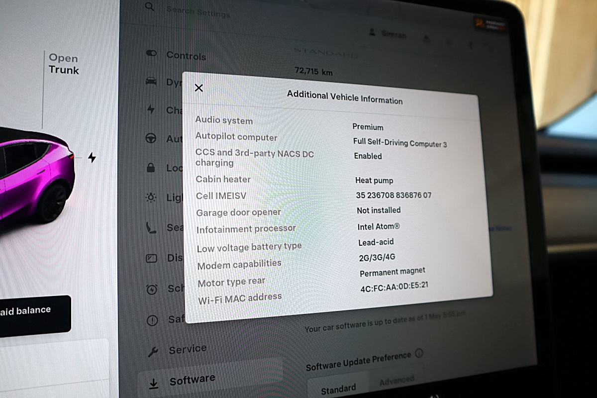Select the Audio system row label
The width and height of the screenshot is (597, 398).
(224, 120)
